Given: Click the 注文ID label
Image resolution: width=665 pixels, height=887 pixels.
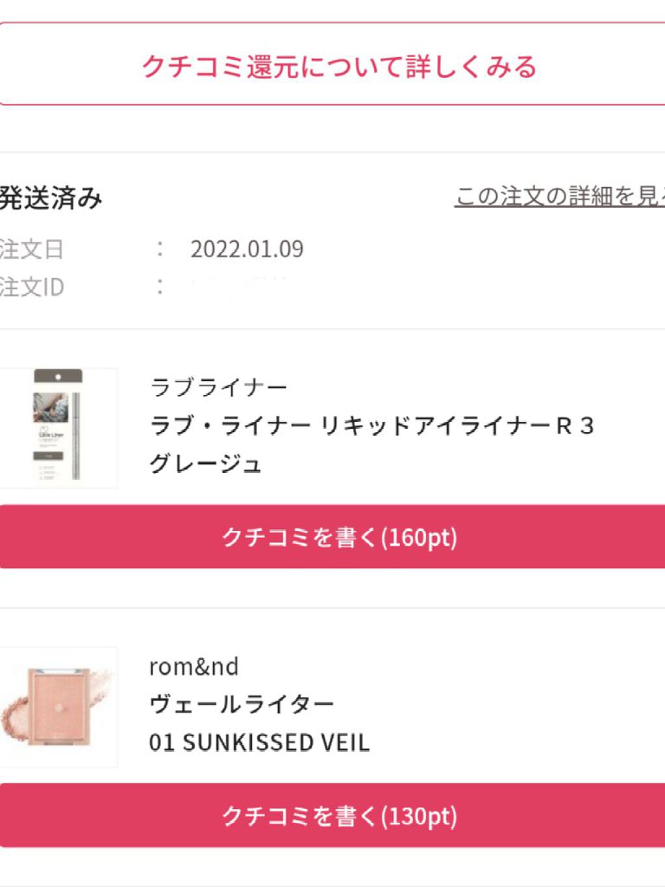Looking at the screenshot, I should coord(31,287).
